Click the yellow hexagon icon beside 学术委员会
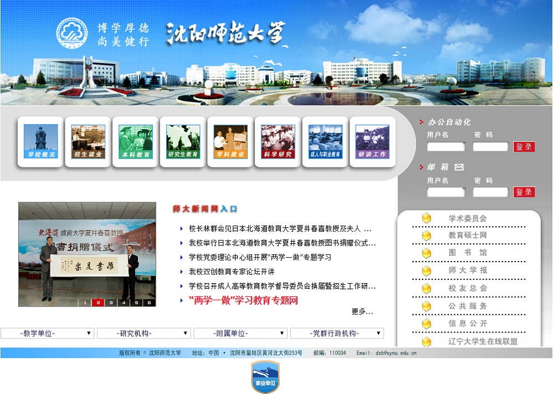 pos(427,218)
